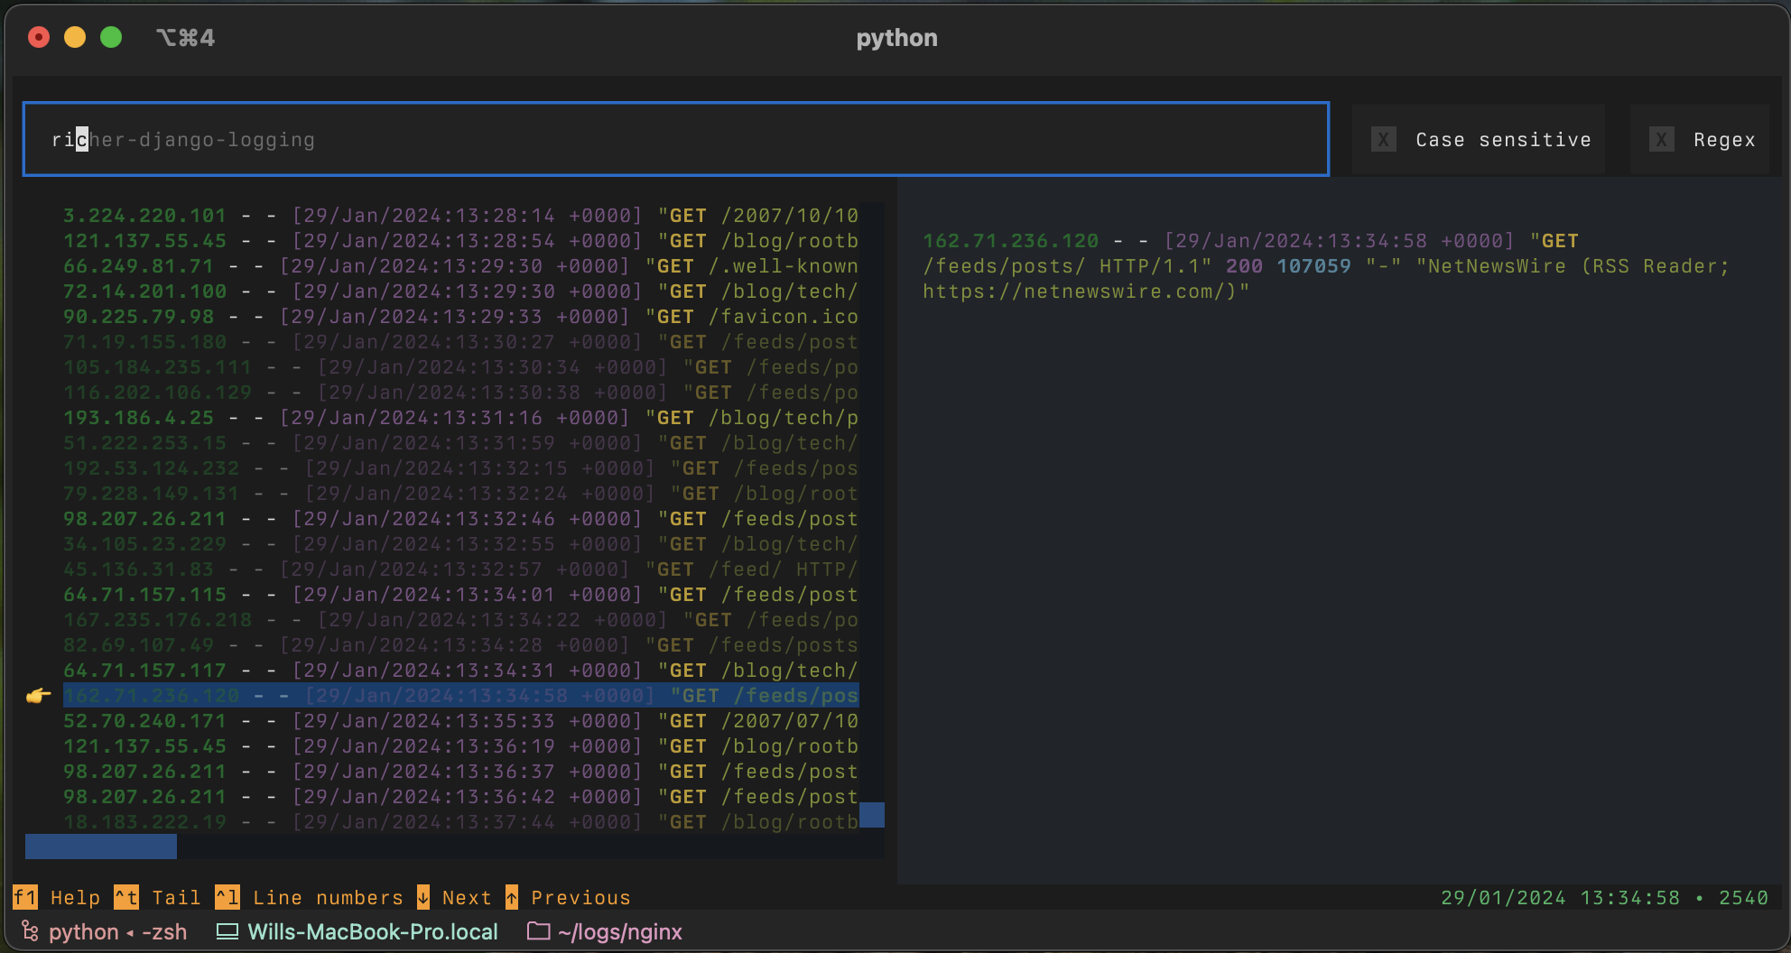1791x953 pixels.
Task: Click the ^t Tail key badge
Action: coord(125,897)
